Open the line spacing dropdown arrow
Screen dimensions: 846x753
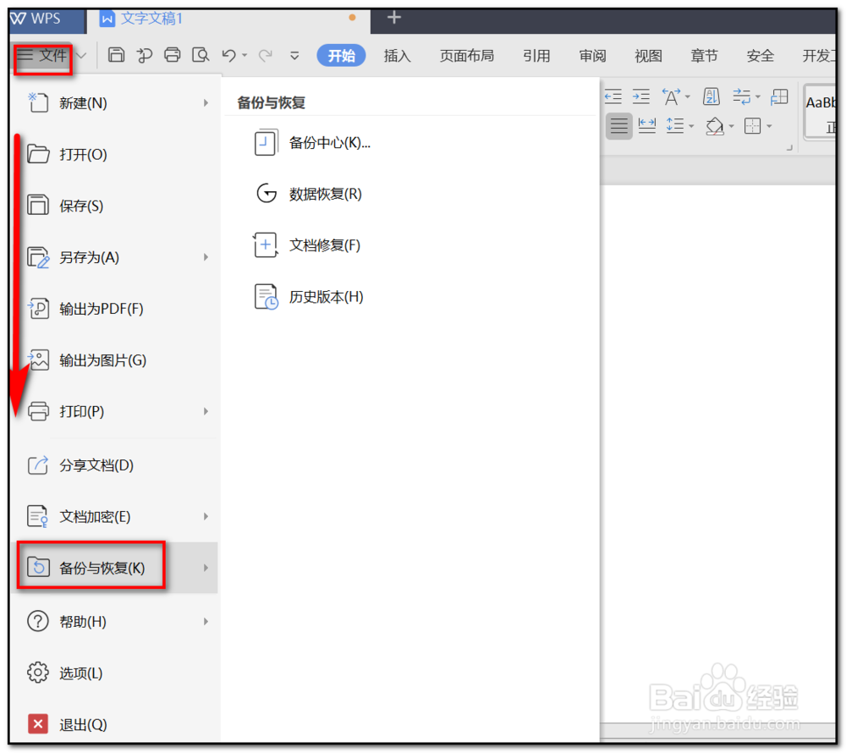click(x=691, y=126)
